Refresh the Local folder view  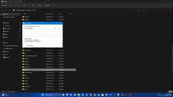pyautogui.click(x=138, y=10)
